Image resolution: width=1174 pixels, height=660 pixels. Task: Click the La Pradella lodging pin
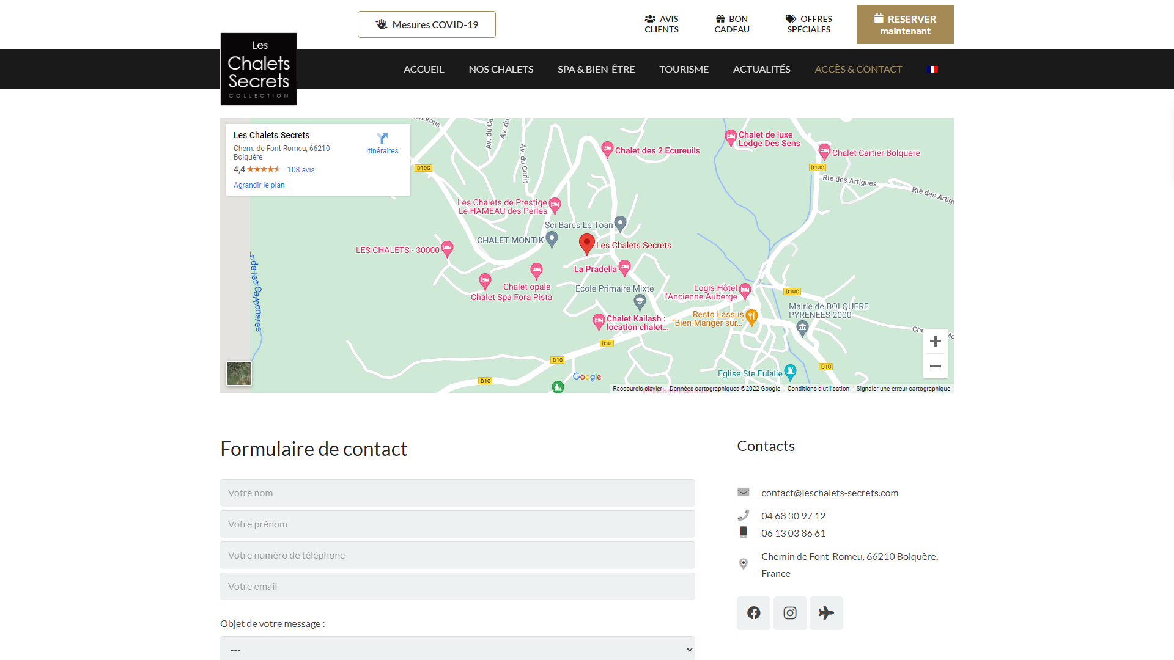pos(624,267)
